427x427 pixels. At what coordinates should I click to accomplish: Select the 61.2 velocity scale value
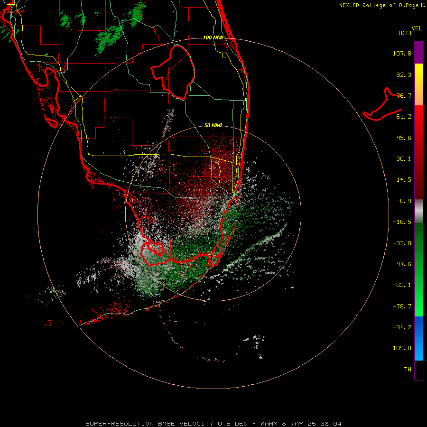coord(404,117)
